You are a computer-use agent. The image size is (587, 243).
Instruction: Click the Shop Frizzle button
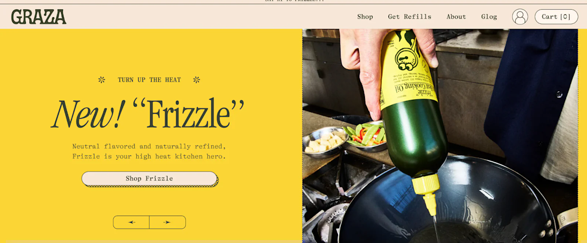(150, 179)
